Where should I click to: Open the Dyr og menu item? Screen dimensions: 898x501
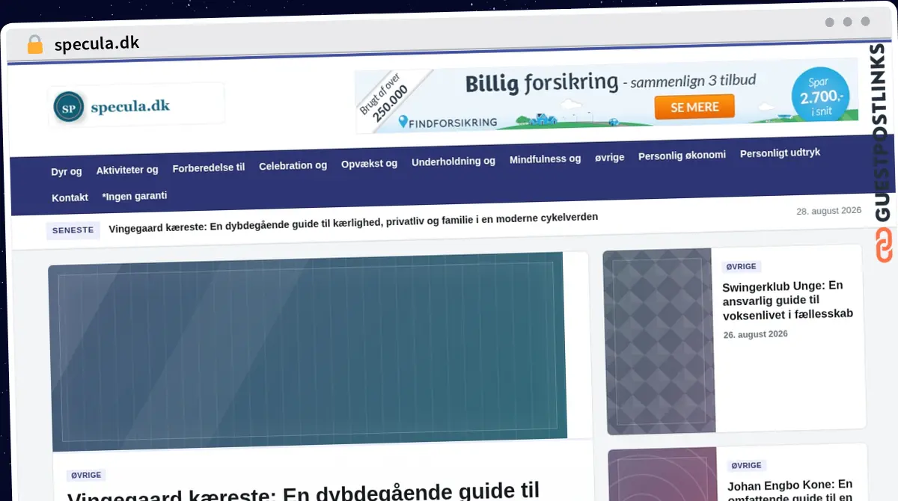pyautogui.click(x=67, y=171)
